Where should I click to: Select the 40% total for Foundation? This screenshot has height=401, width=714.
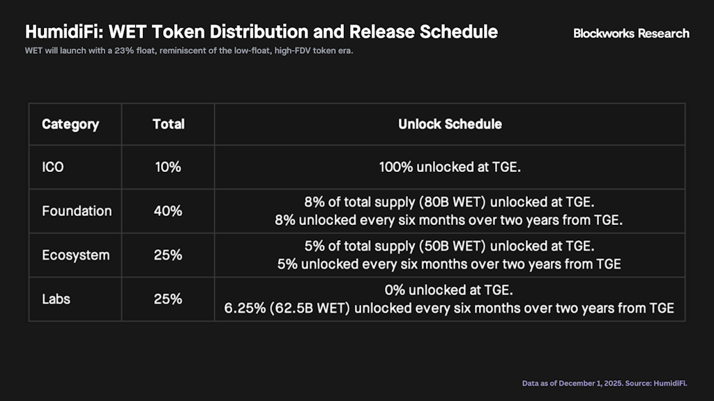[x=168, y=211]
